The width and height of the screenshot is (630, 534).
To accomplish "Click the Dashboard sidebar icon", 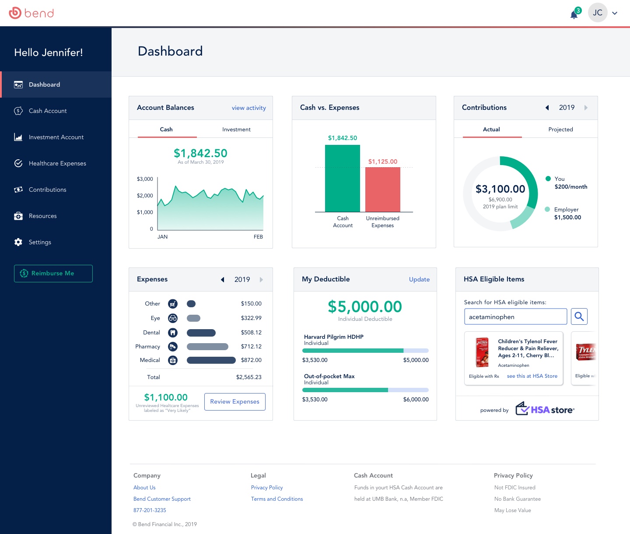I will pos(18,84).
